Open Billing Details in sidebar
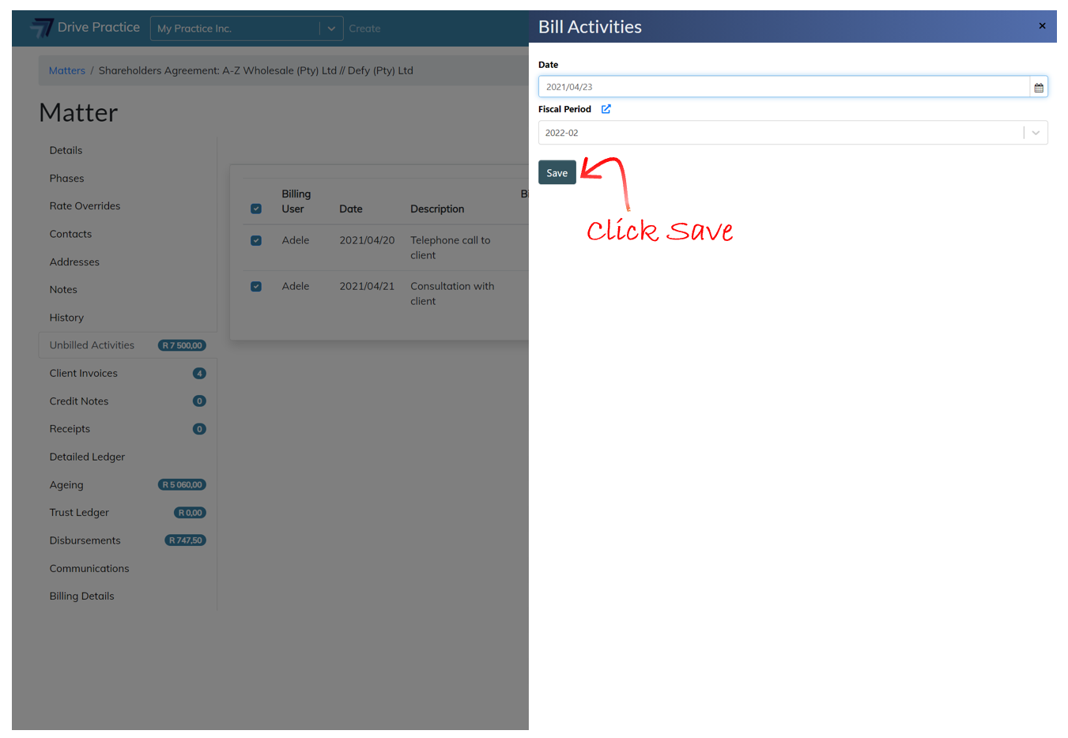1068x738 pixels. [x=81, y=596]
